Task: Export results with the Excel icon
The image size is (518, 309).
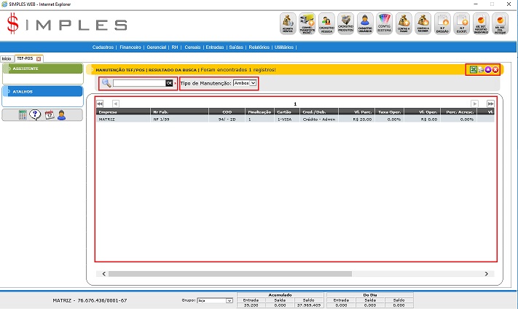Action: point(474,69)
